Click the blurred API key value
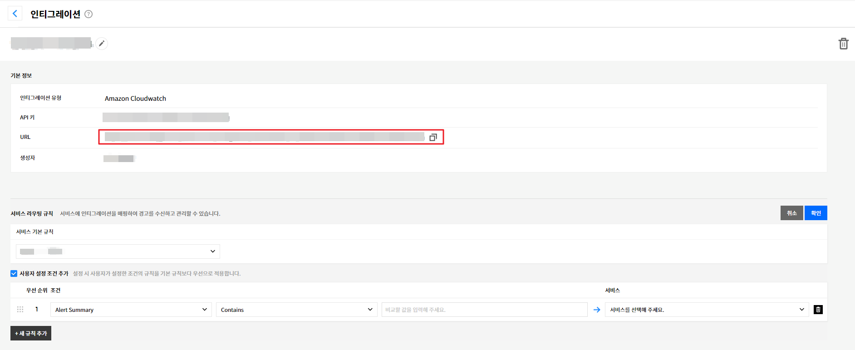Screen dimensions: 855x350 [x=166, y=118]
